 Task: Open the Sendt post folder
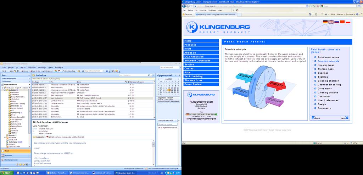[x=11, y=140]
